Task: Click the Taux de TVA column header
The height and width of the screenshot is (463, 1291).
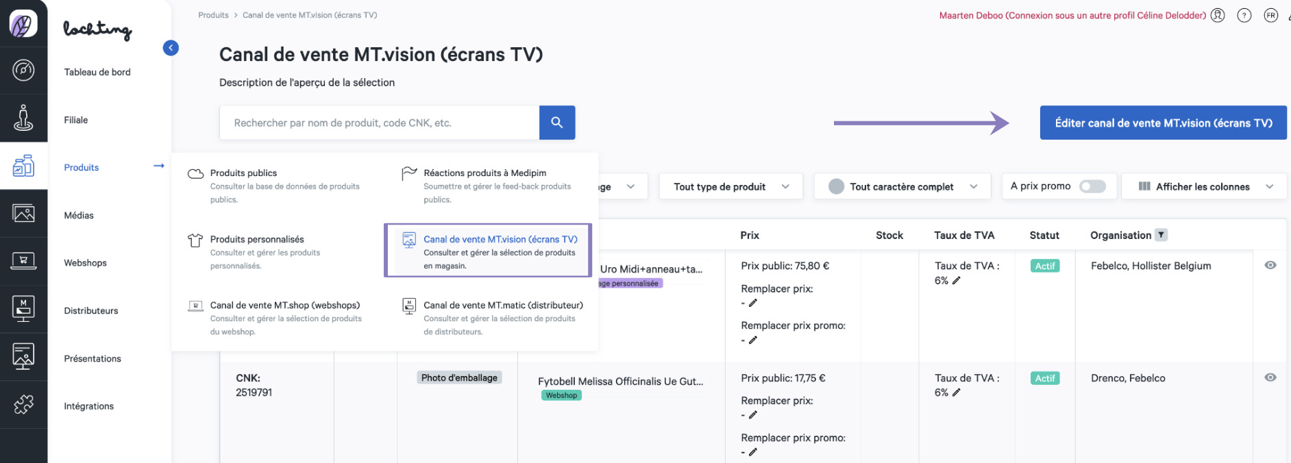Action: pos(964,235)
